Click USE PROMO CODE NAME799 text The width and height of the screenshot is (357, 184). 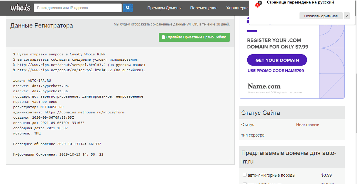pos(275,71)
